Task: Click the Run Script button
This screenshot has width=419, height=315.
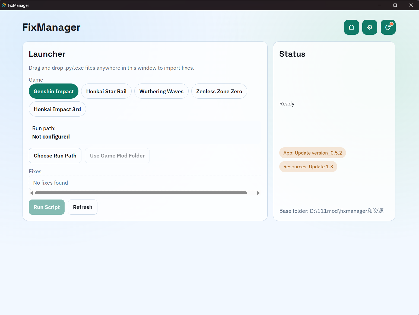Action: [47, 207]
